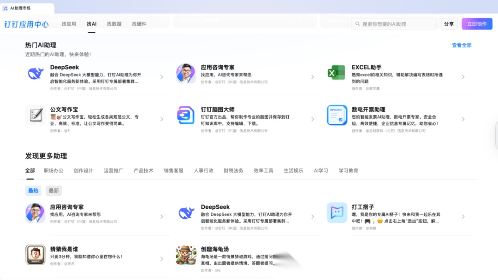Filter by 职场办公 category
This screenshot has width=498, height=280.
coord(53,170)
